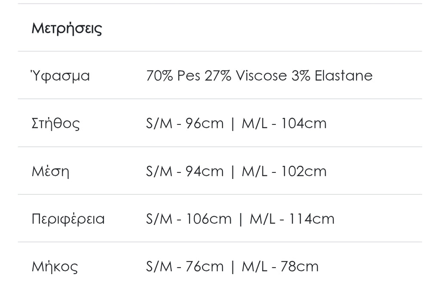Click the M/L - 102cm waist value
440x305 pixels.
(x=284, y=171)
